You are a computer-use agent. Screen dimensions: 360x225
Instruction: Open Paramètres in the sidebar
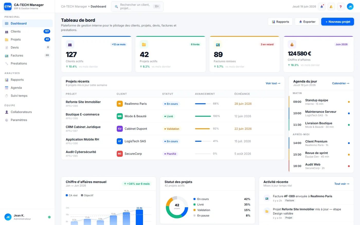pyautogui.click(x=27, y=120)
